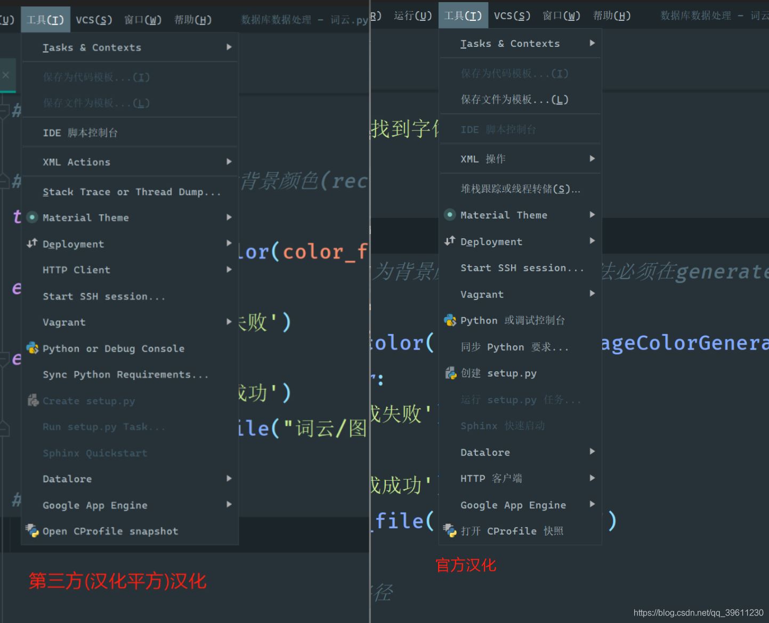Image resolution: width=769 pixels, height=623 pixels.
Task: Click the 打开 CProfile 快照 icon
Action: (x=450, y=530)
